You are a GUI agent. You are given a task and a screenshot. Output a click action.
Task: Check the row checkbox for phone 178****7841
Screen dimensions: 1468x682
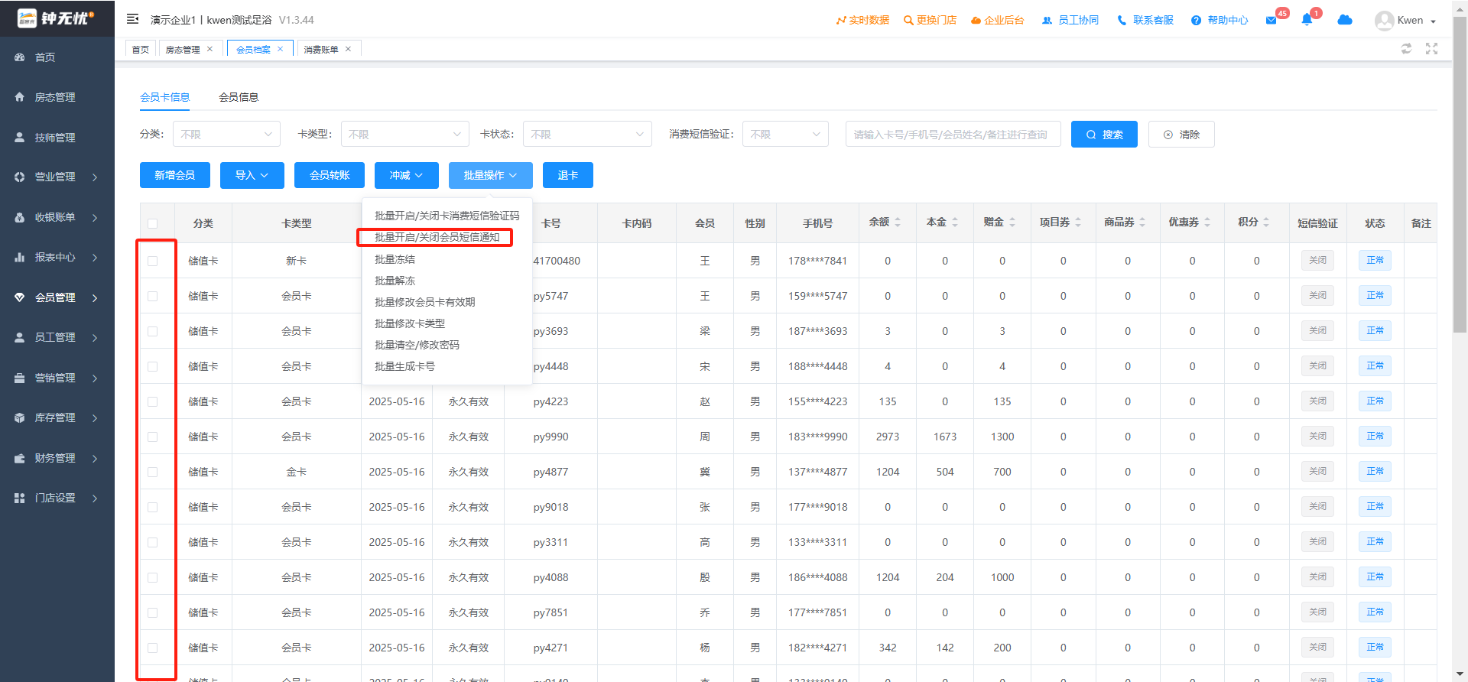(153, 261)
